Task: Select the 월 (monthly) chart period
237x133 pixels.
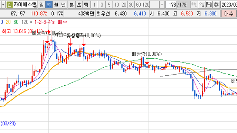Action: coord(56,5)
